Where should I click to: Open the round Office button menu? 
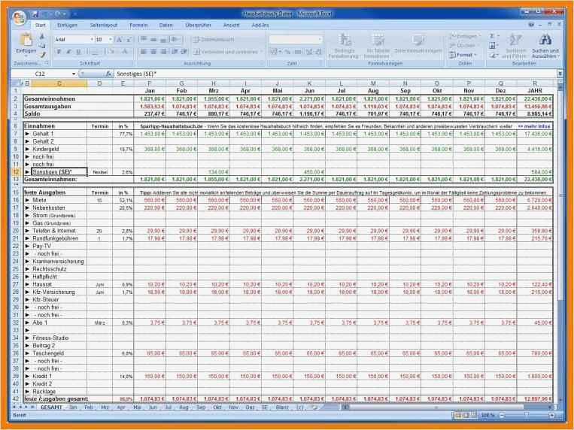tap(18, 17)
